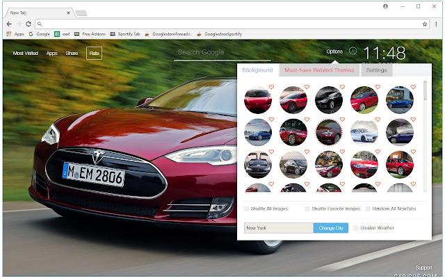Favorite the second row second thumbnail heart
The height and width of the screenshot is (278, 445).
[307, 120]
